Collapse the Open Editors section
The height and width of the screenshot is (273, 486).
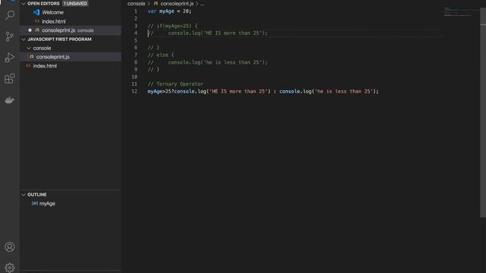[24, 3]
